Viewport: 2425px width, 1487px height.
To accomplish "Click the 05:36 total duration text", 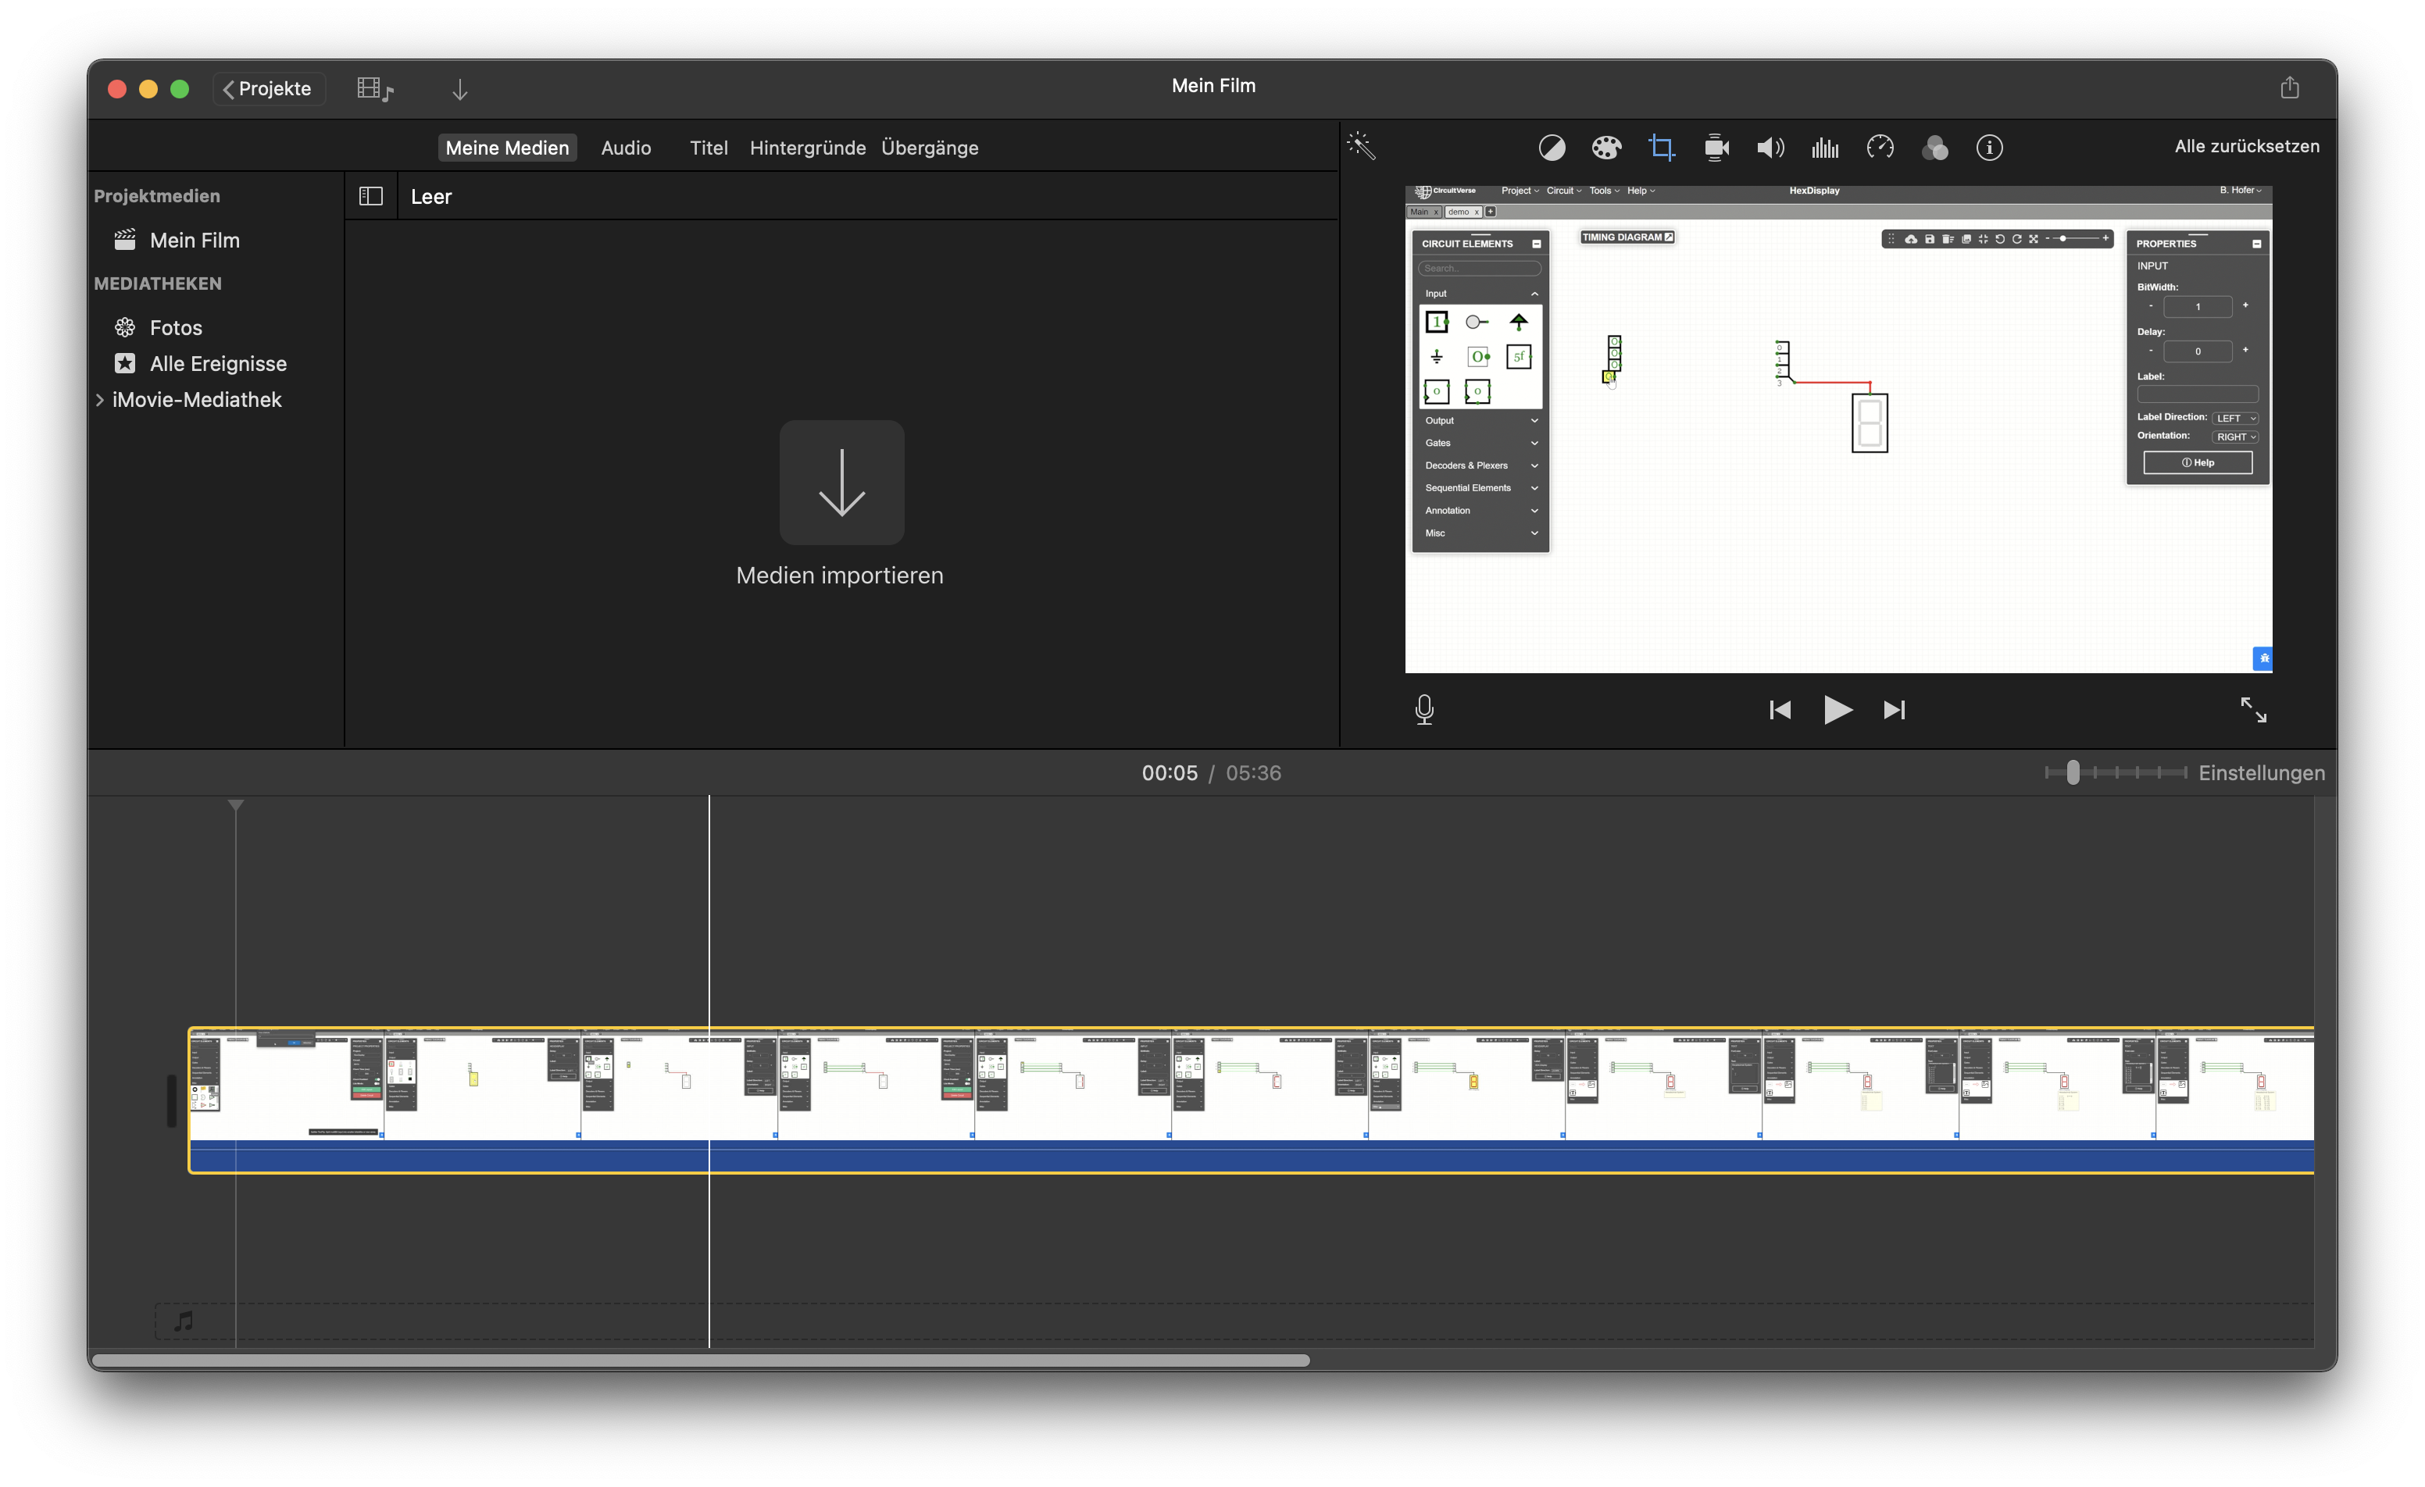I will [x=1253, y=772].
